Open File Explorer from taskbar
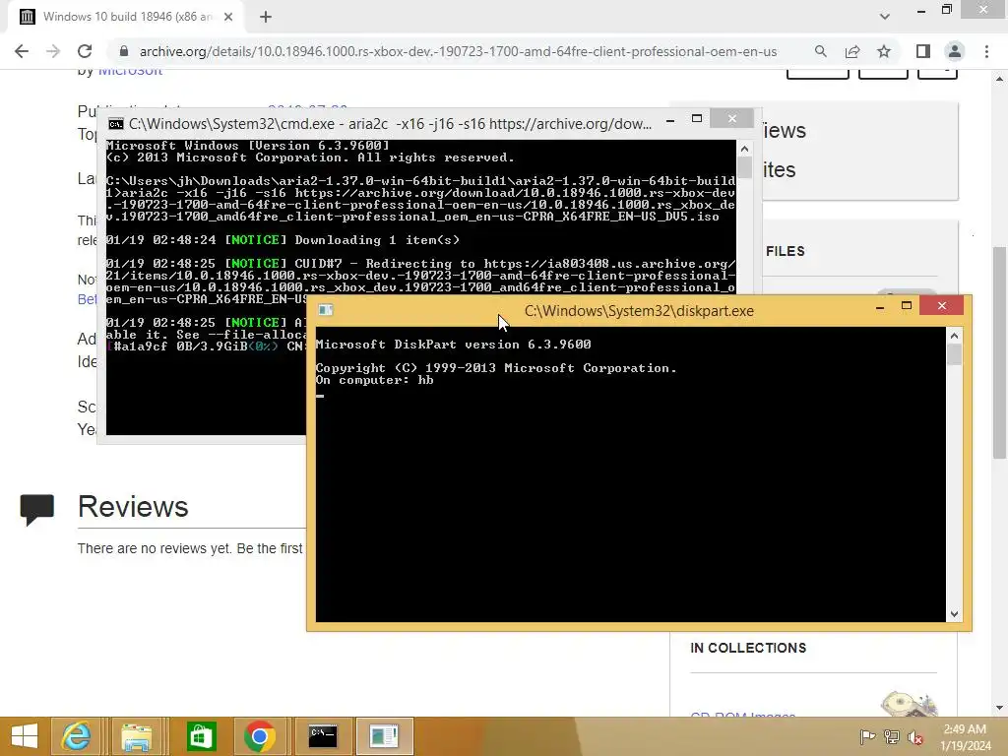This screenshot has height=756, width=1008. (136, 736)
